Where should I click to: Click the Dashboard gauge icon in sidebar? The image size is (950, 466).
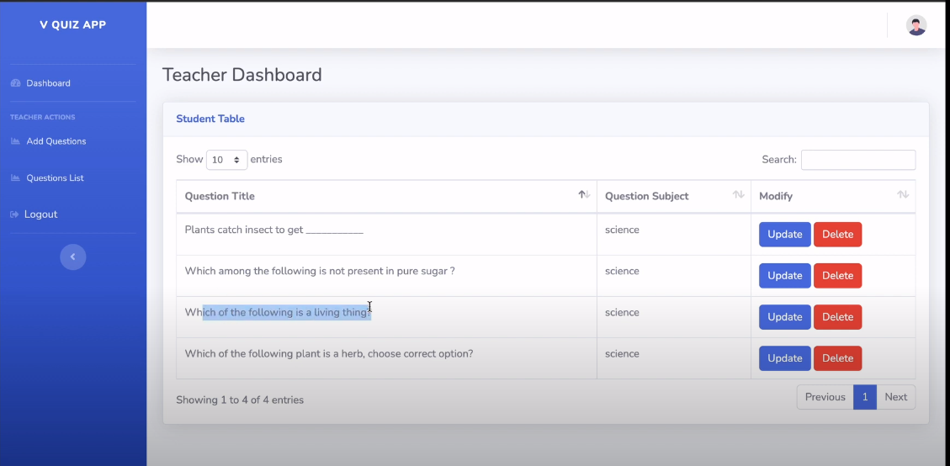coord(15,83)
